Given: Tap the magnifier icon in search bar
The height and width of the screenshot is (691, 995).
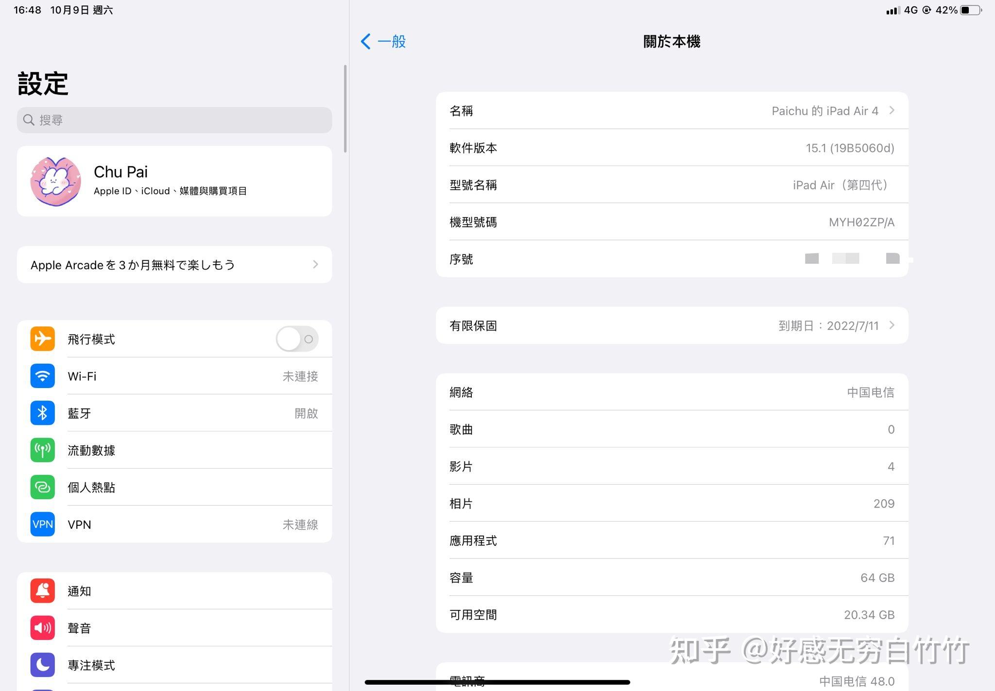Looking at the screenshot, I should click(x=29, y=120).
